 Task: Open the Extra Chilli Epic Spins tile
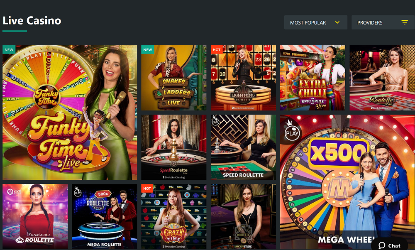[312, 78]
